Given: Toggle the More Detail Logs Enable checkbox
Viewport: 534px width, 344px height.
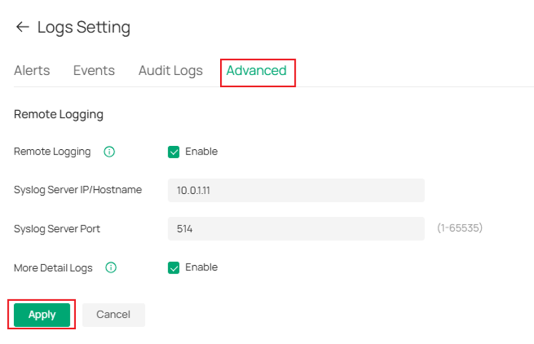Looking at the screenshot, I should click(x=174, y=268).
